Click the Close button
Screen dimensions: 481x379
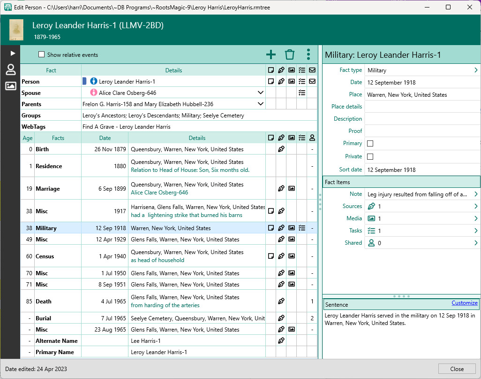457,369
